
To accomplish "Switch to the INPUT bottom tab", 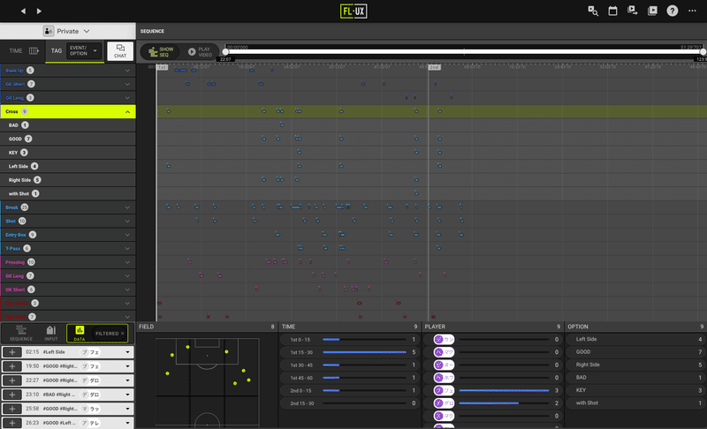I will (x=51, y=334).
